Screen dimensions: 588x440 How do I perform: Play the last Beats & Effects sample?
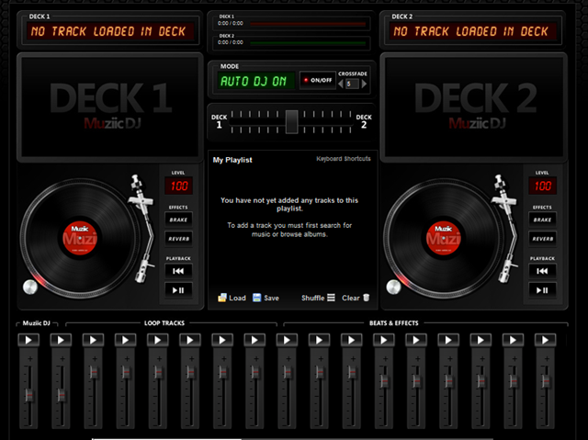(545, 340)
